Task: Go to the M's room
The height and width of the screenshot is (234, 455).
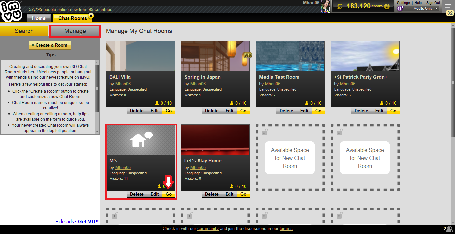Action: click(169, 194)
